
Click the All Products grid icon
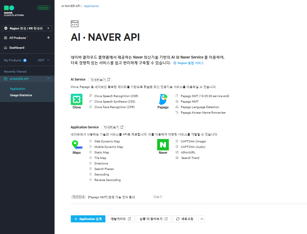click(6, 38)
